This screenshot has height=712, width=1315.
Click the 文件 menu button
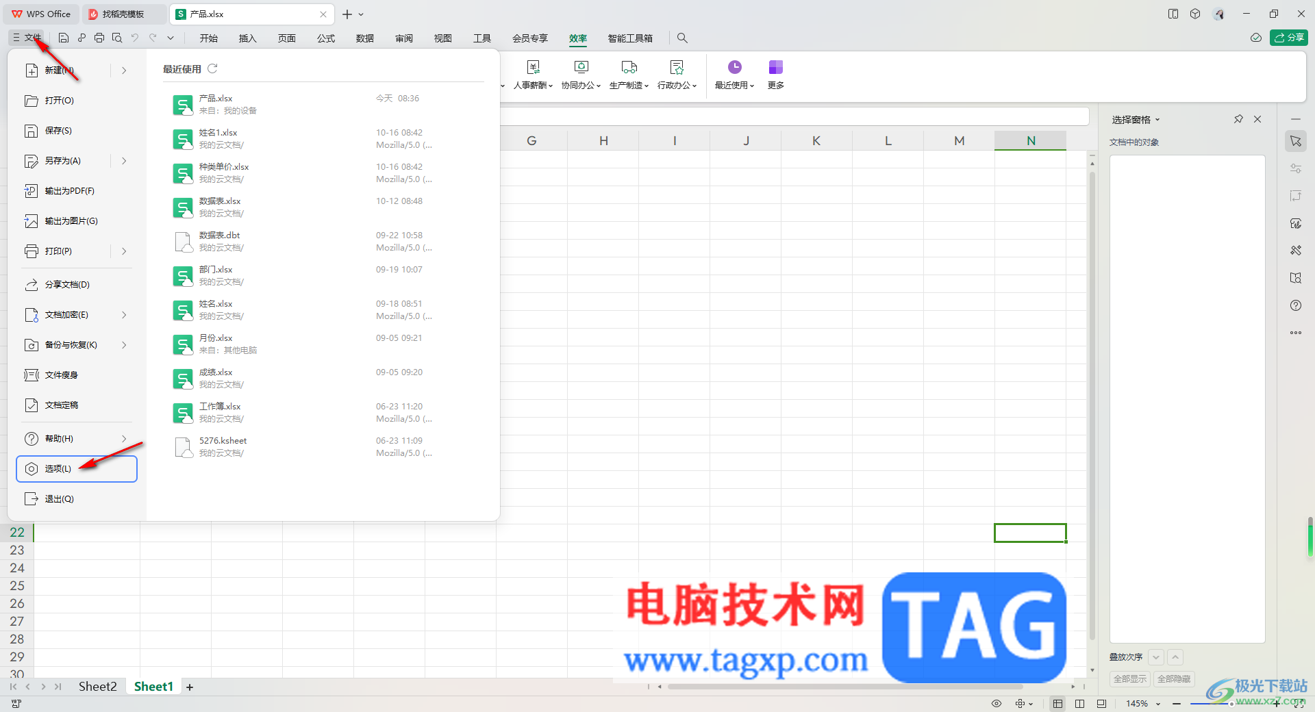click(x=27, y=38)
